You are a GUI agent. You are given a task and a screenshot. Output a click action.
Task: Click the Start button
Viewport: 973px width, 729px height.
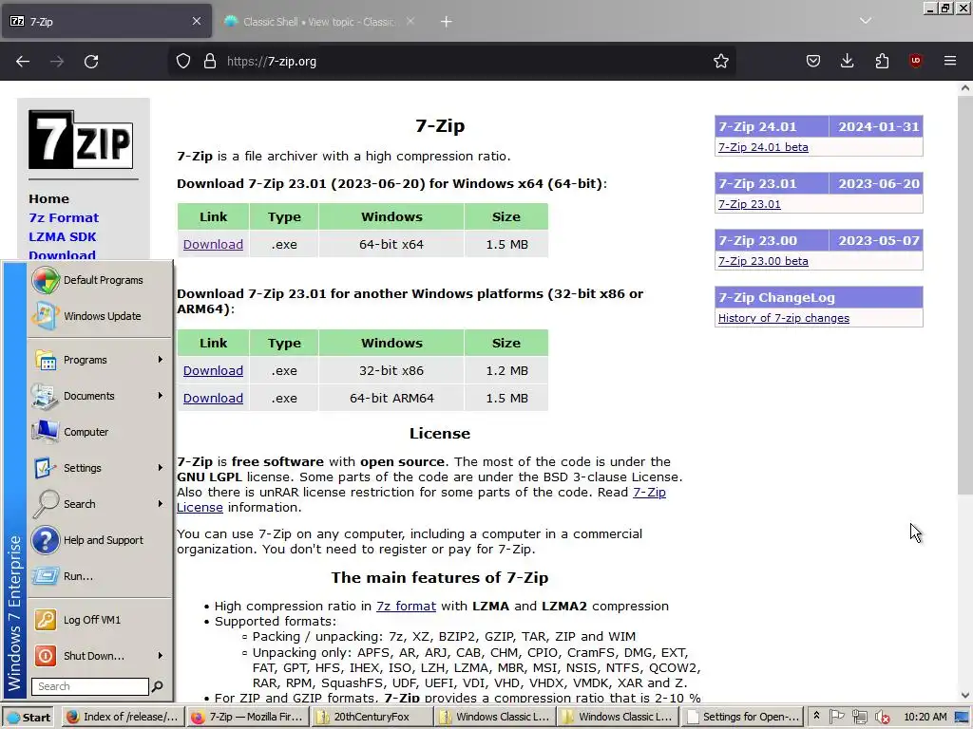coord(29,718)
